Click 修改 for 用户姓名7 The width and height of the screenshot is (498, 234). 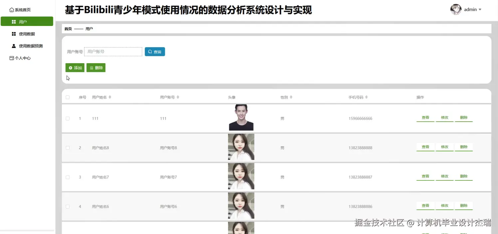pyautogui.click(x=445, y=176)
